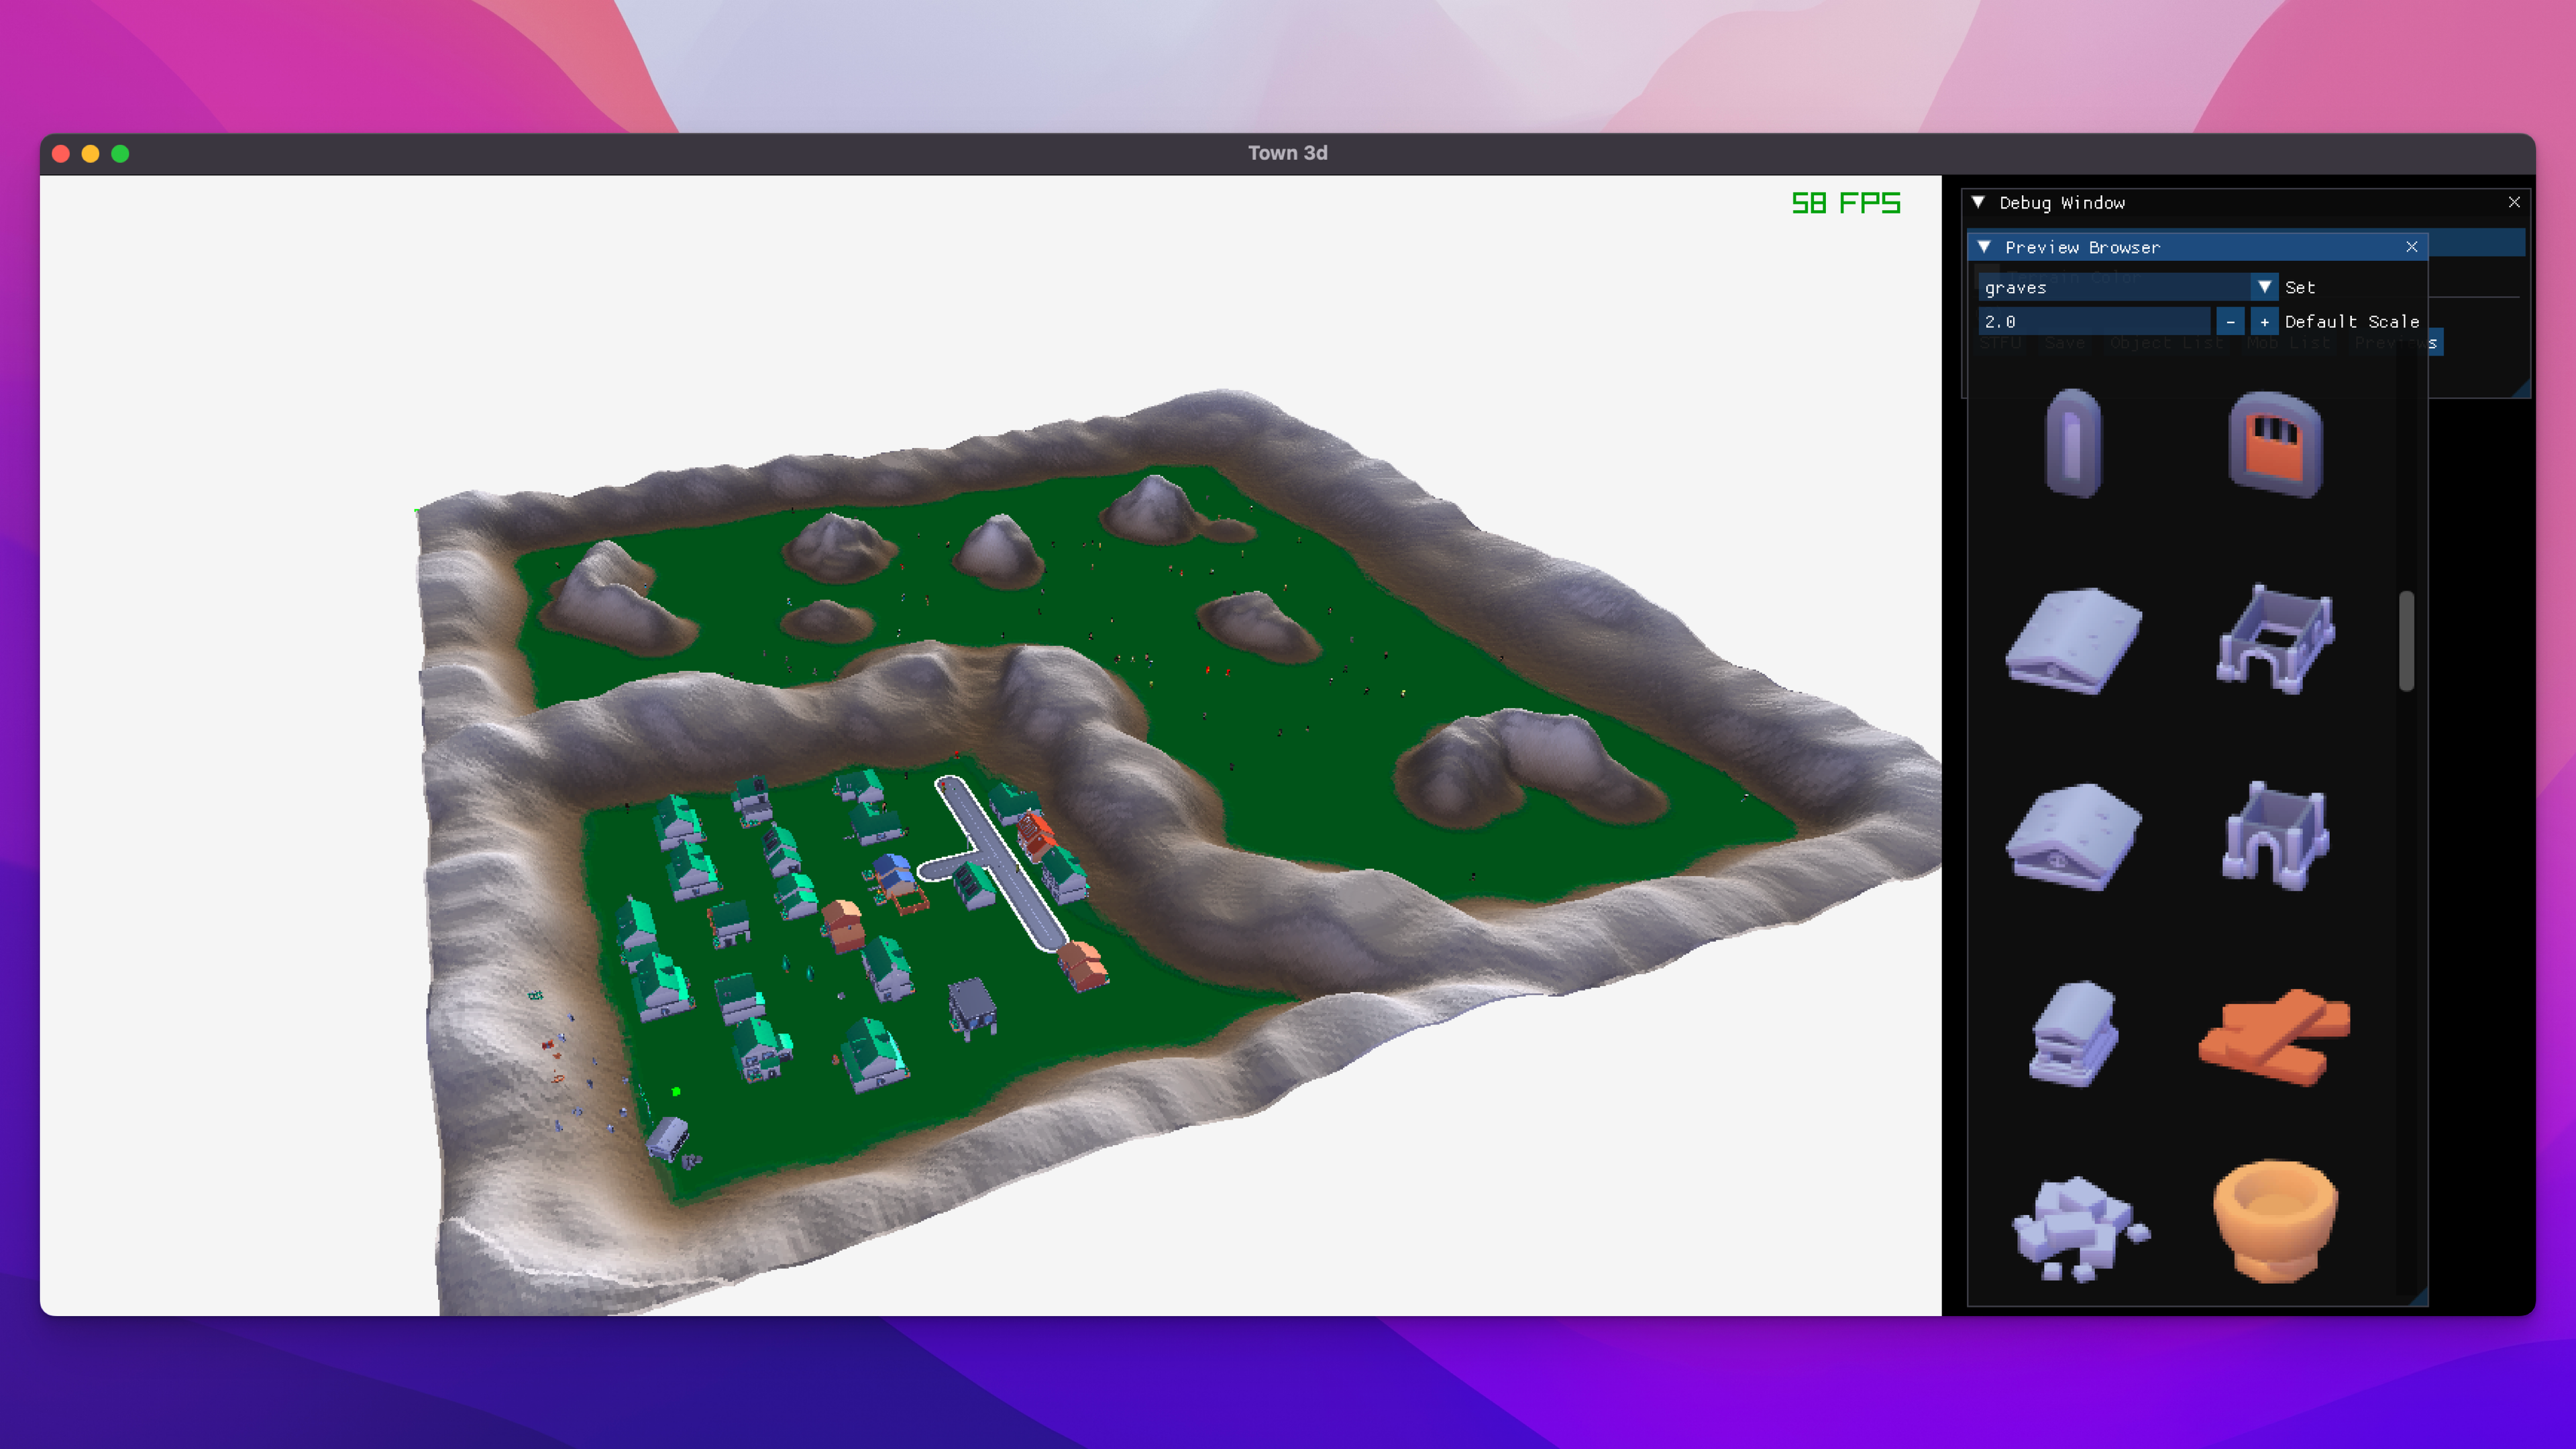Image resolution: width=2576 pixels, height=1449 pixels.
Task: Pick the orange crypt door preview
Action: pos(2274,445)
